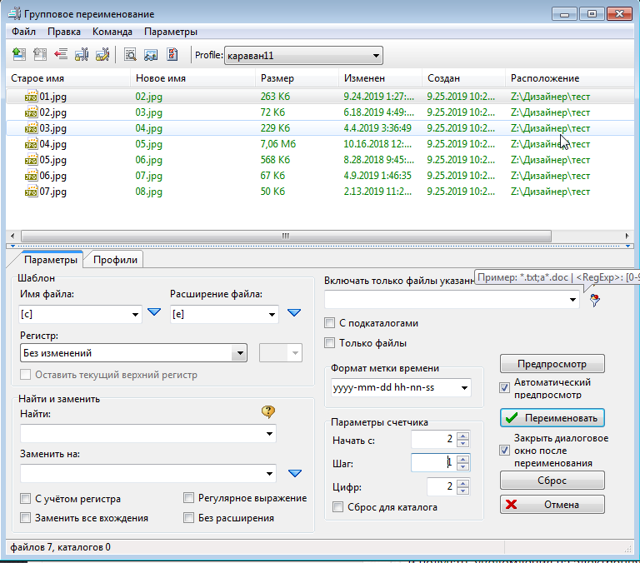Click blue triangle next to Расширение файла
640x563 pixels.
[293, 314]
